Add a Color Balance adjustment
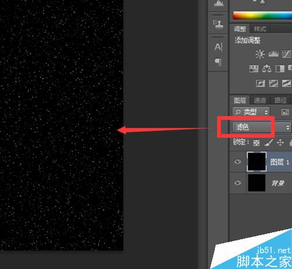The width and height of the screenshot is (292, 269). [267, 68]
